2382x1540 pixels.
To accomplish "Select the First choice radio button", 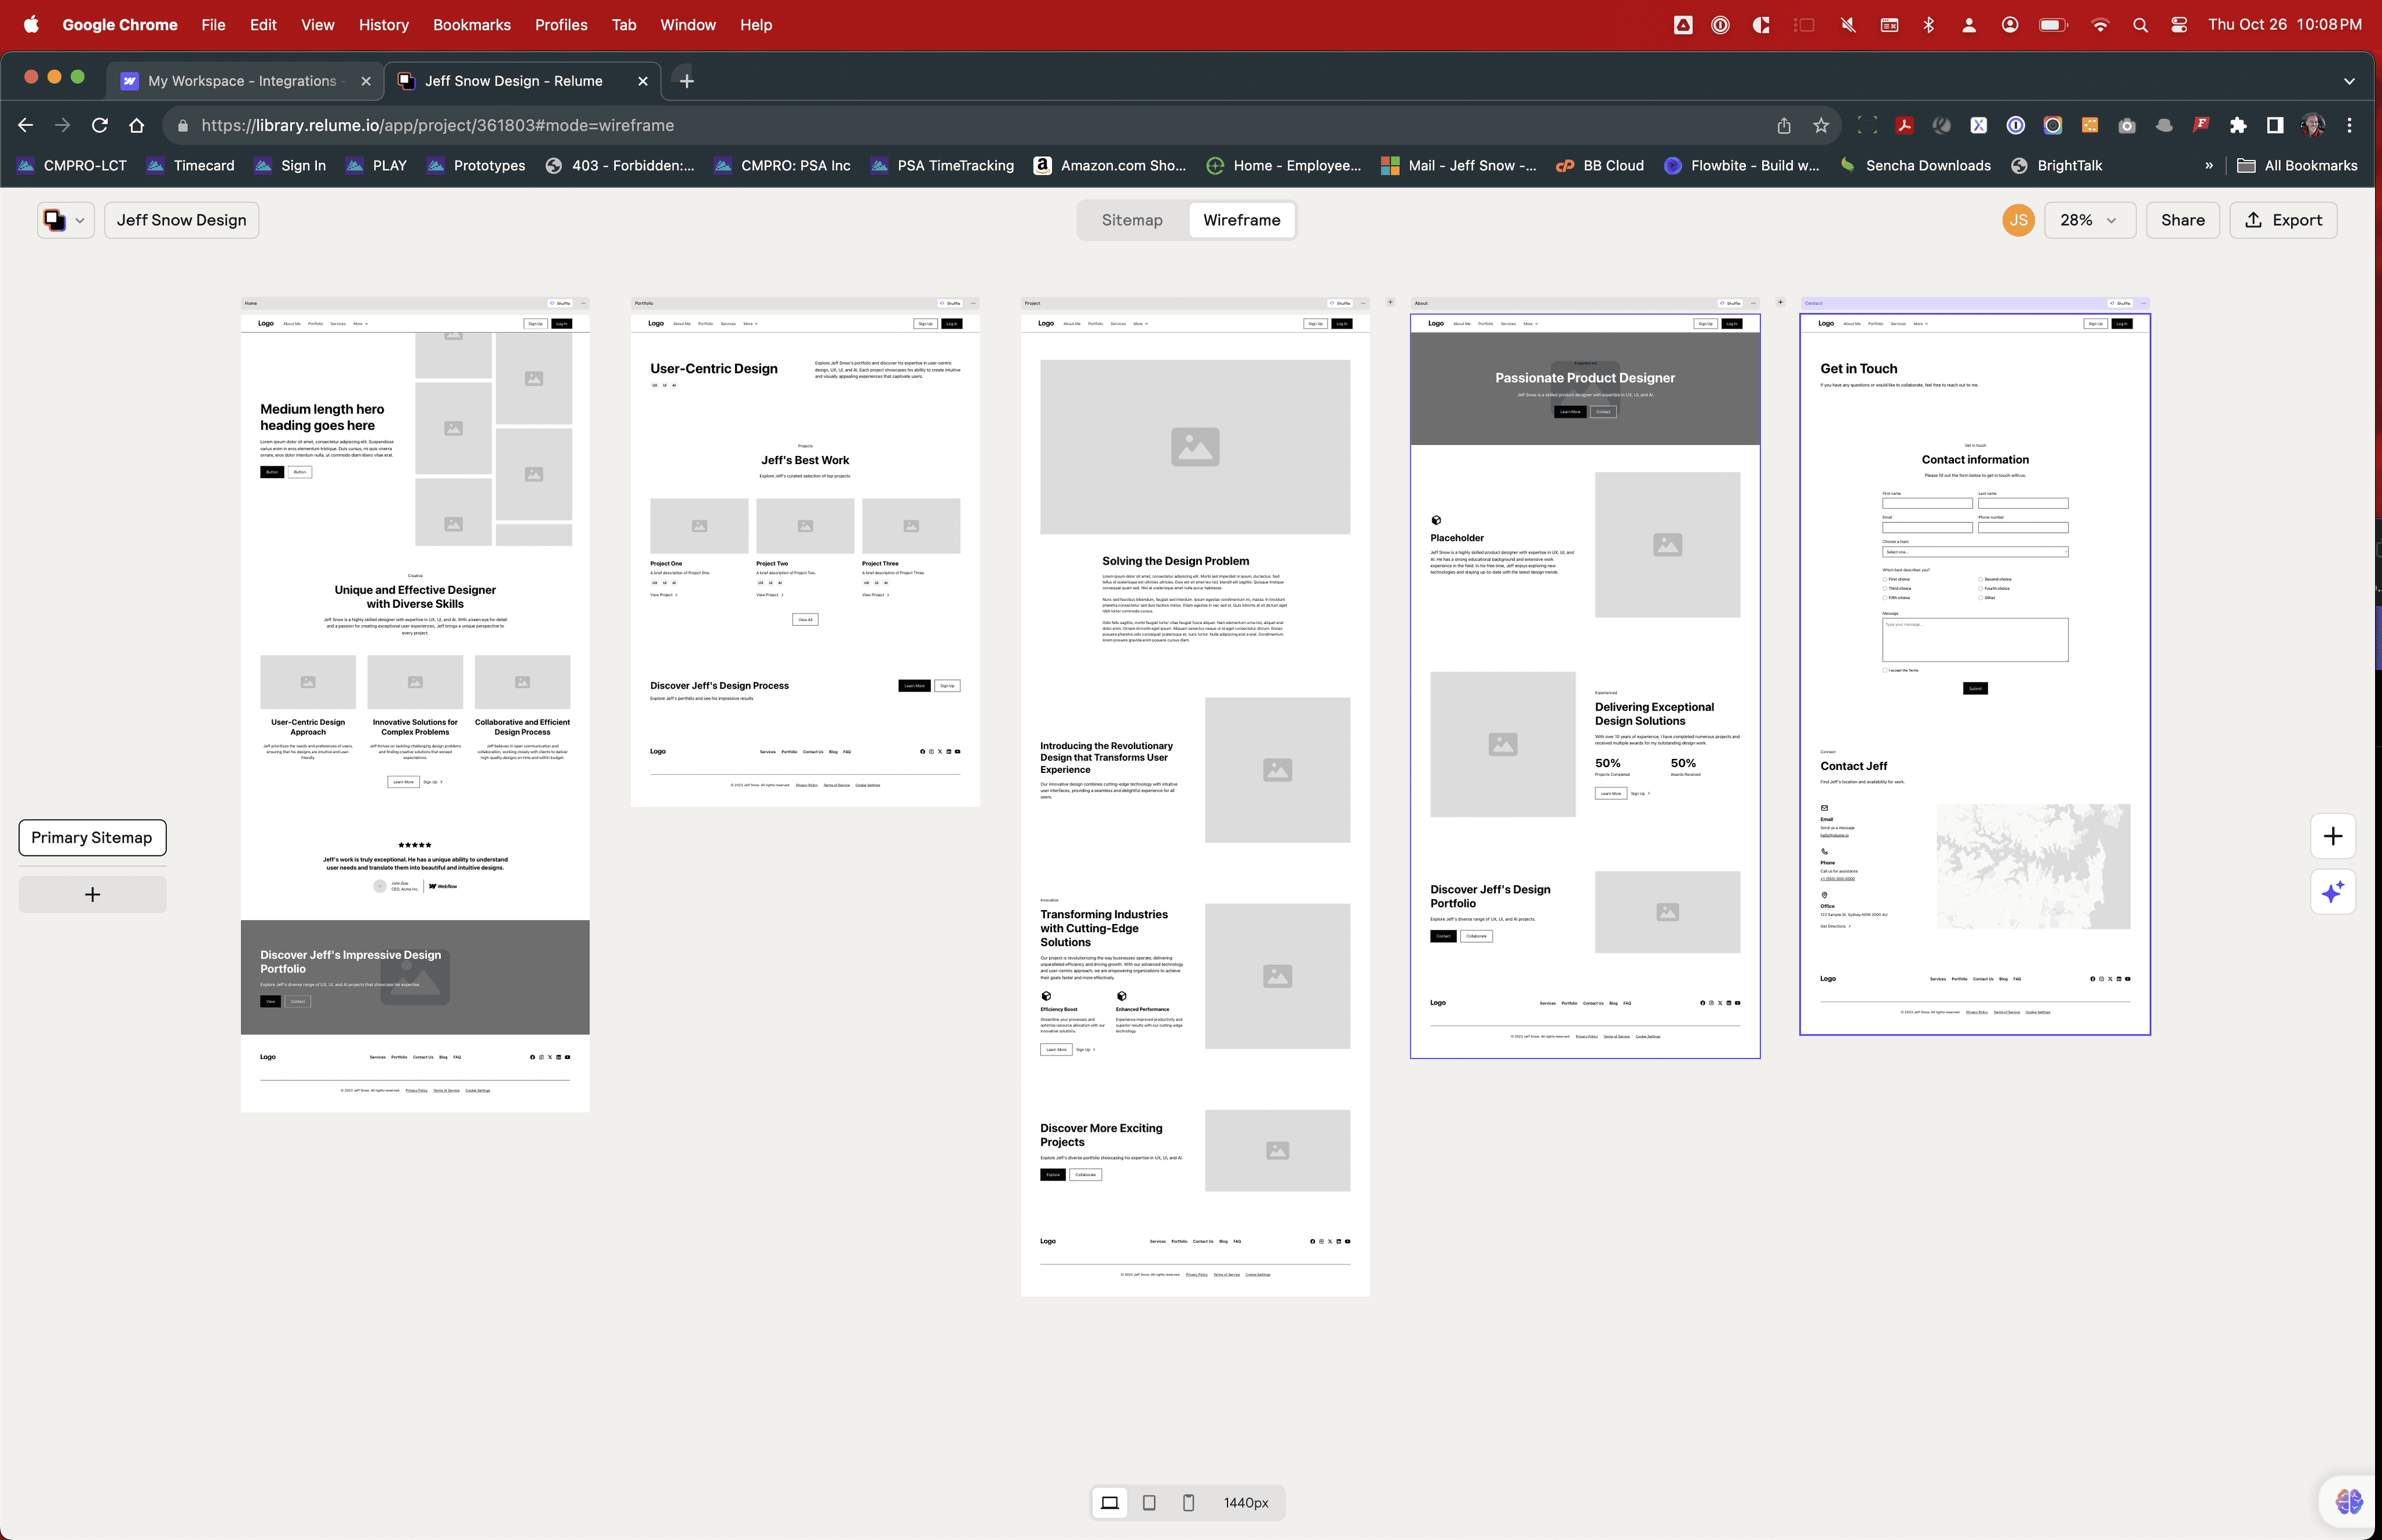I will click(1885, 579).
